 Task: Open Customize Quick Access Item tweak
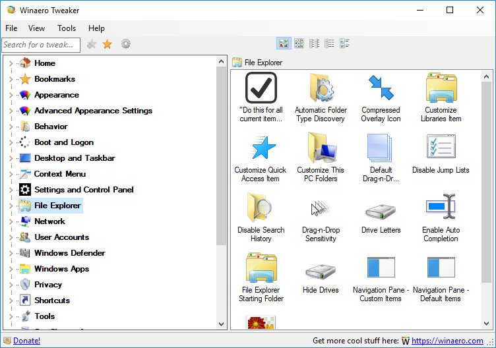[x=261, y=158]
